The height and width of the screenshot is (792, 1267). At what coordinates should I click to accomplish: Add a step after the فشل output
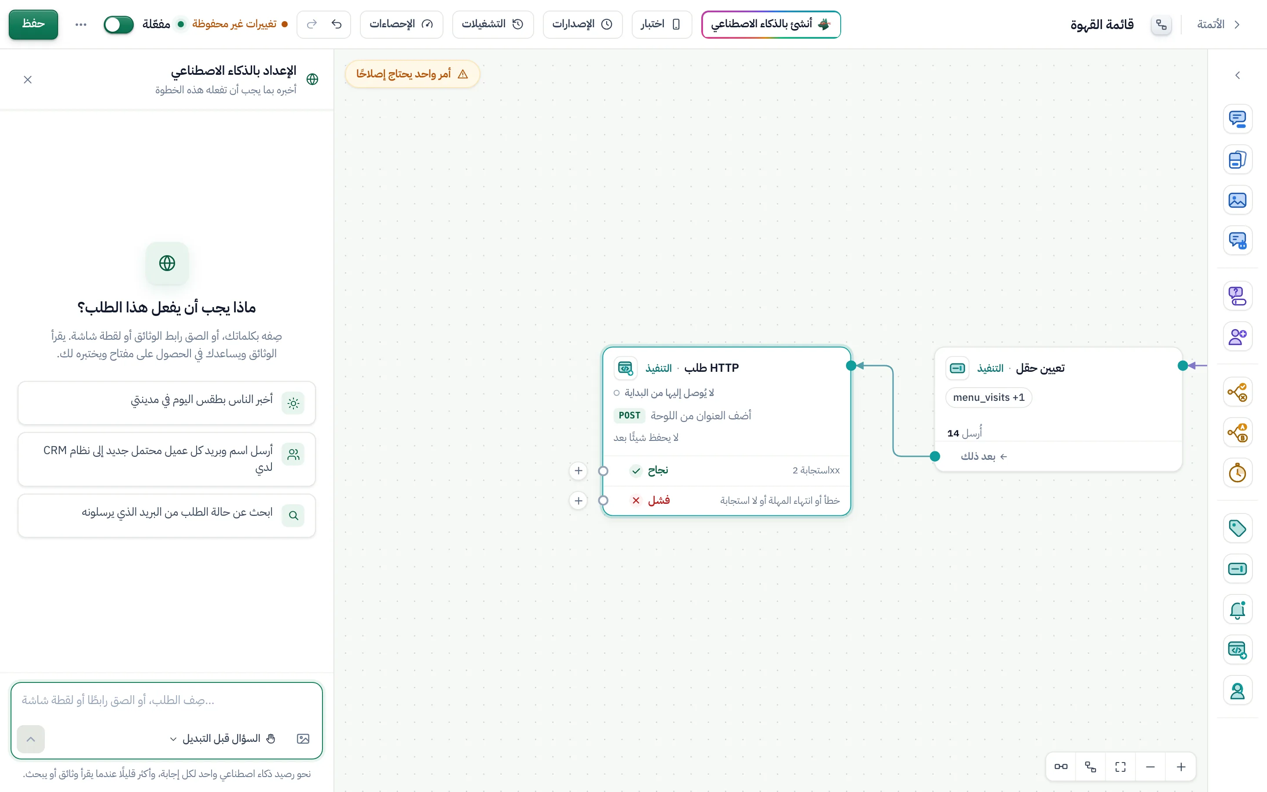[x=578, y=501]
